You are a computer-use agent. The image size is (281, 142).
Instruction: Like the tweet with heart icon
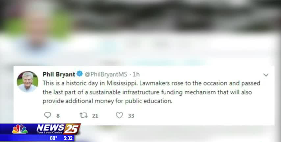(x=119, y=115)
